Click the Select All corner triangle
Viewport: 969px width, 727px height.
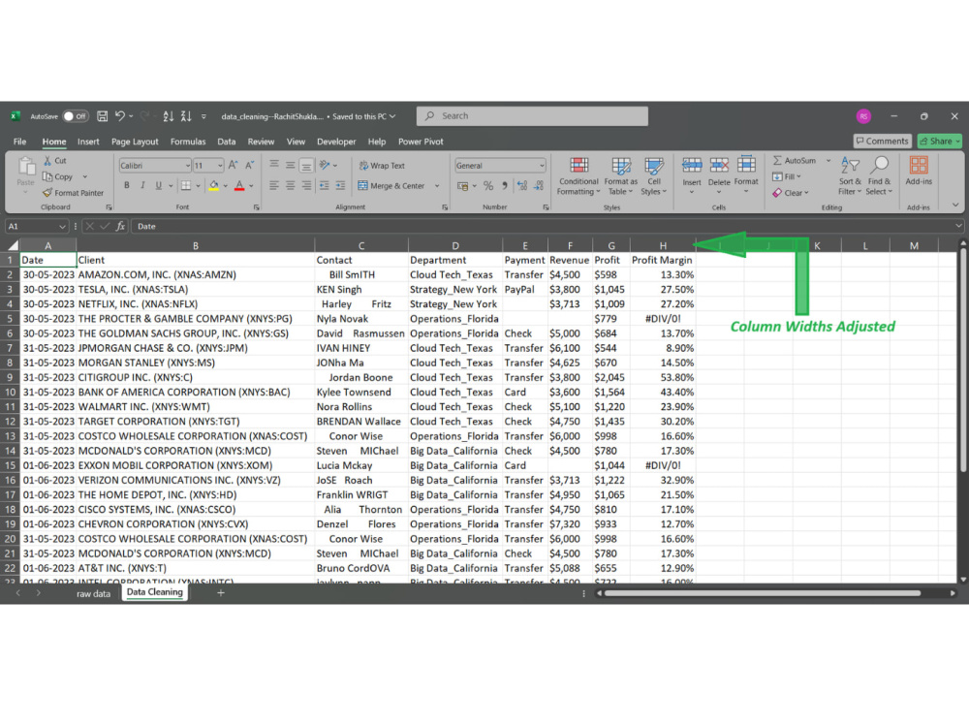click(x=13, y=245)
